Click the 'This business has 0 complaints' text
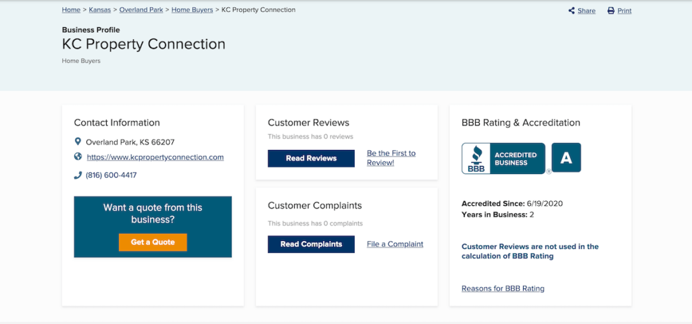The width and height of the screenshot is (692, 324). tap(315, 223)
